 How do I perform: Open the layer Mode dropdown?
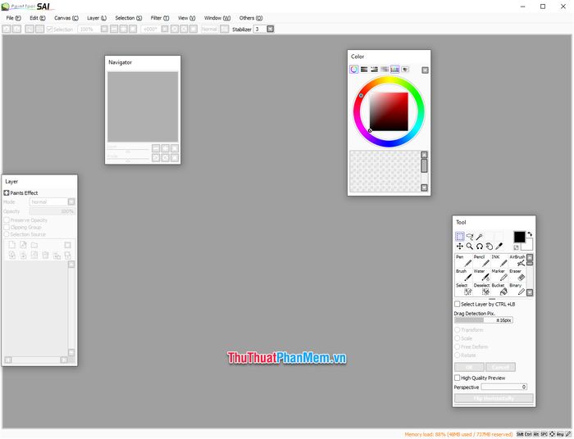point(71,201)
